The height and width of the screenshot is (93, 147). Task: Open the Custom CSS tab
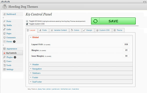pos(103,30)
